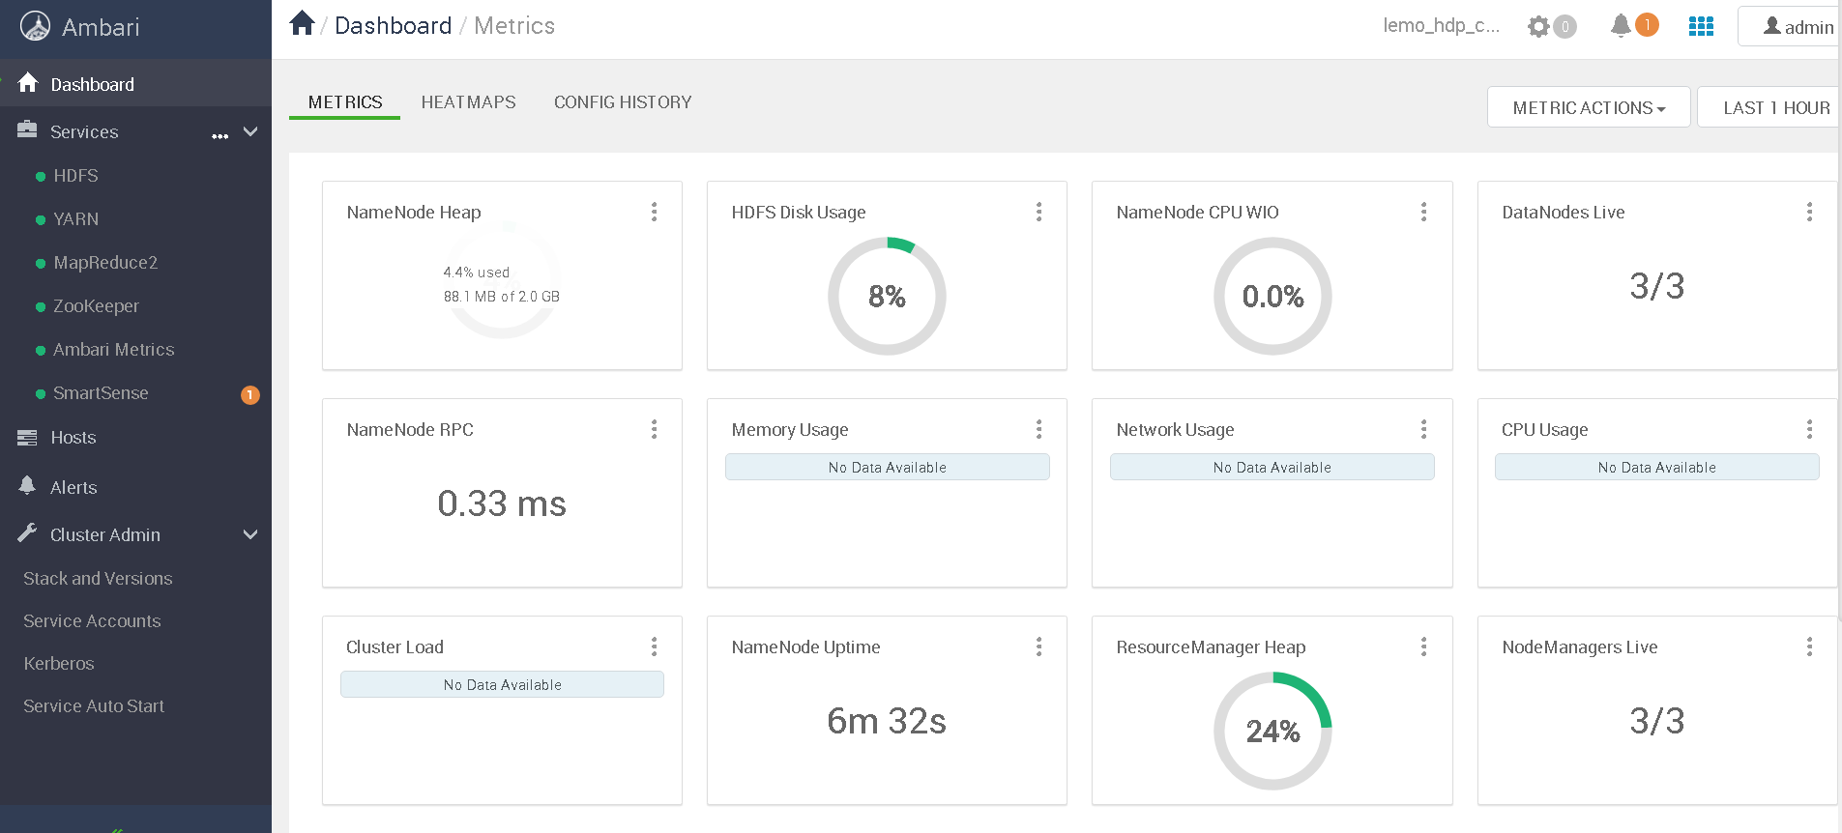Open Hosts page
This screenshot has height=833, width=1842.
point(73,438)
